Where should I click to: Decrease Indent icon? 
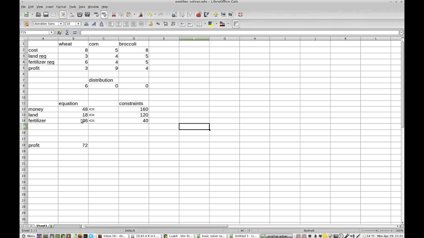click(x=183, y=24)
